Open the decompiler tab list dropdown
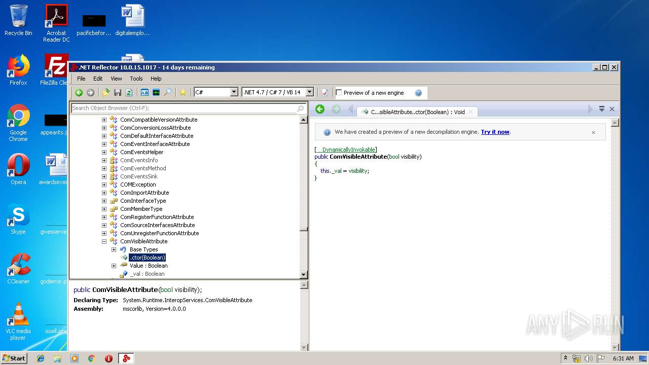The width and height of the screenshot is (649, 365). pyautogui.click(x=602, y=109)
